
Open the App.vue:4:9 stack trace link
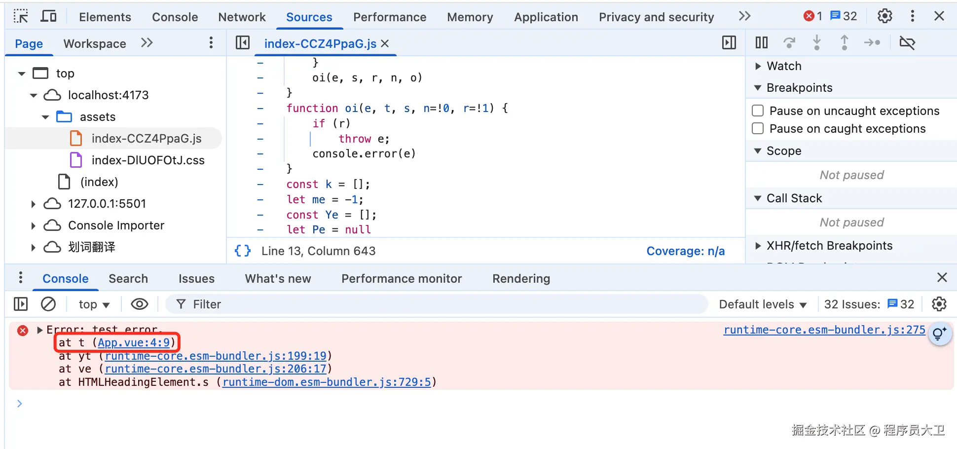134,342
